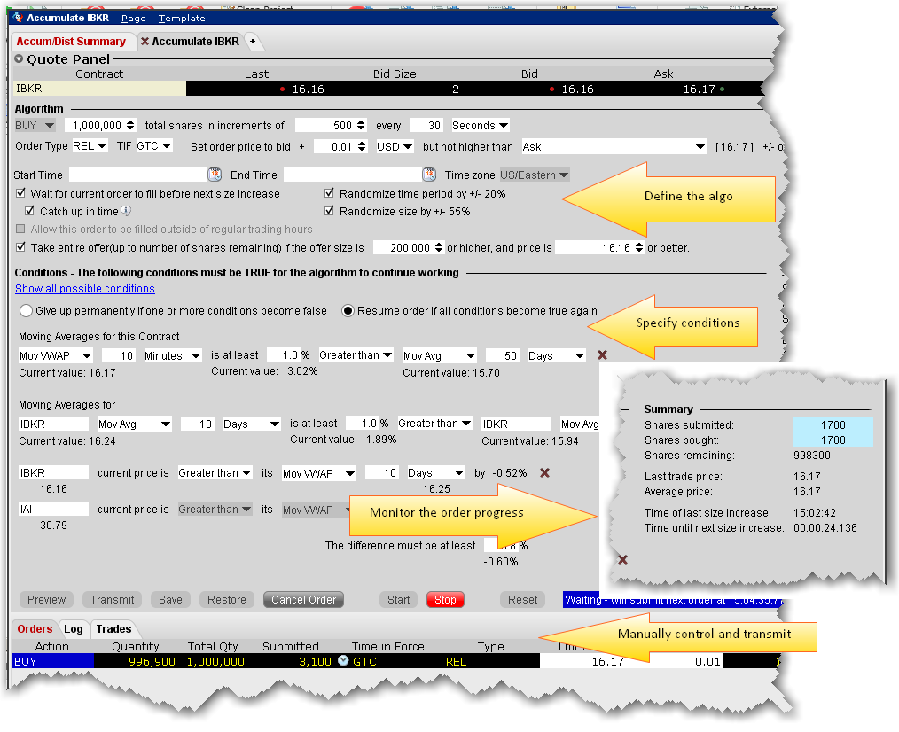Open the 'but not higher than' Ask dropdown
The height and width of the screenshot is (732, 899).
tap(613, 146)
